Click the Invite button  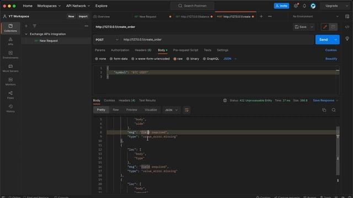(x=281, y=6)
